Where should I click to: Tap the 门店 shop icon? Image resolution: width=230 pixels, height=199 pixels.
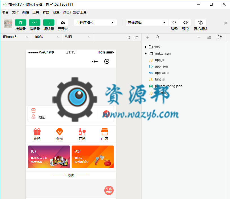click(x=105, y=132)
